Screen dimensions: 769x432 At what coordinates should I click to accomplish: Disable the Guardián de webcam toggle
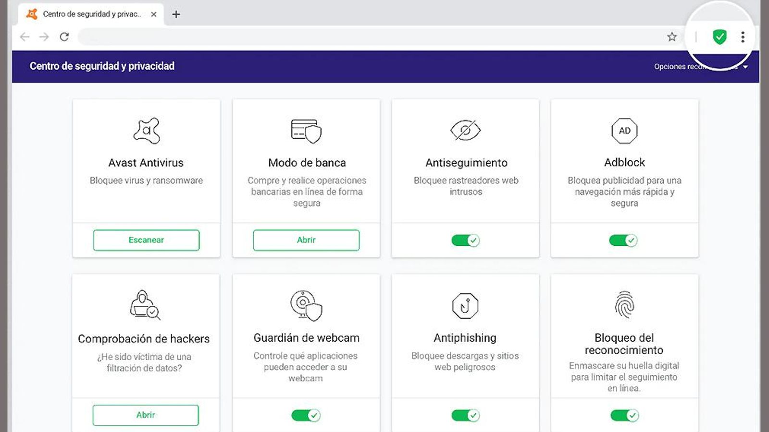coord(306,415)
